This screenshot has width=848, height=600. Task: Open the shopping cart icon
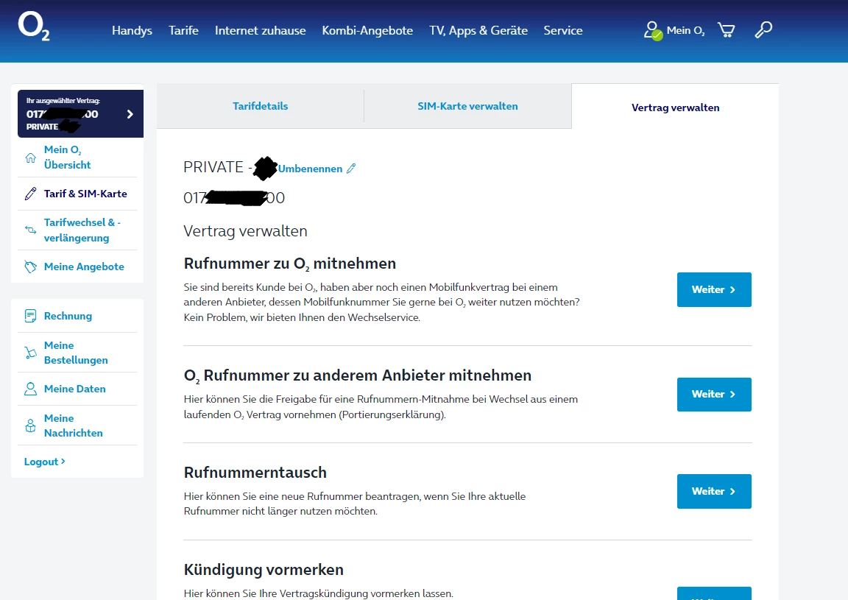tap(726, 29)
